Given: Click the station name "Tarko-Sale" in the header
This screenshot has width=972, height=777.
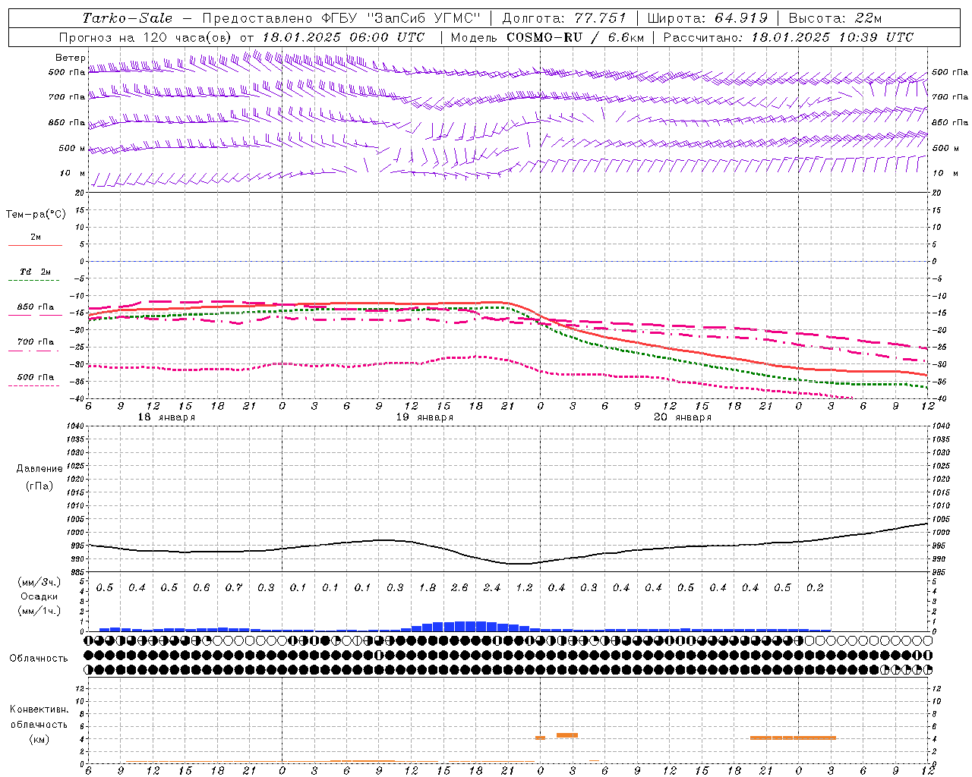Looking at the screenshot, I should point(128,18).
